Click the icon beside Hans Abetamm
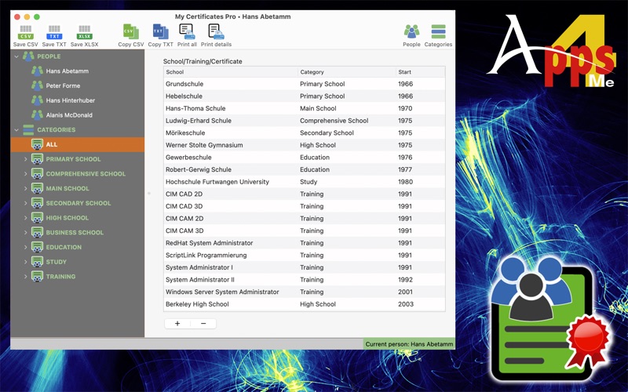 [x=37, y=71]
